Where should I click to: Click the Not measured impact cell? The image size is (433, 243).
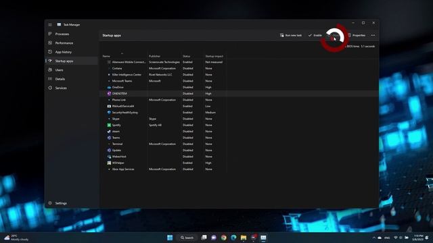point(214,62)
